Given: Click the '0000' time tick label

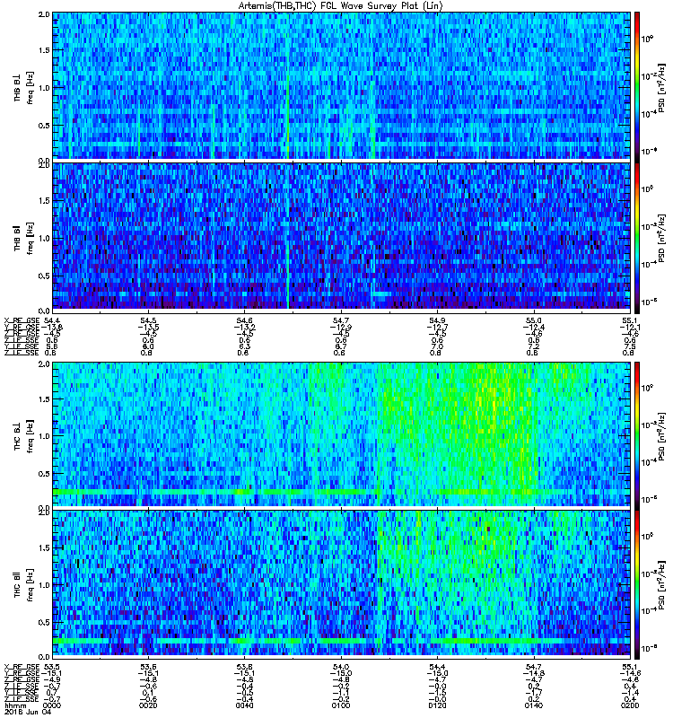Looking at the screenshot, I should pos(52,705).
